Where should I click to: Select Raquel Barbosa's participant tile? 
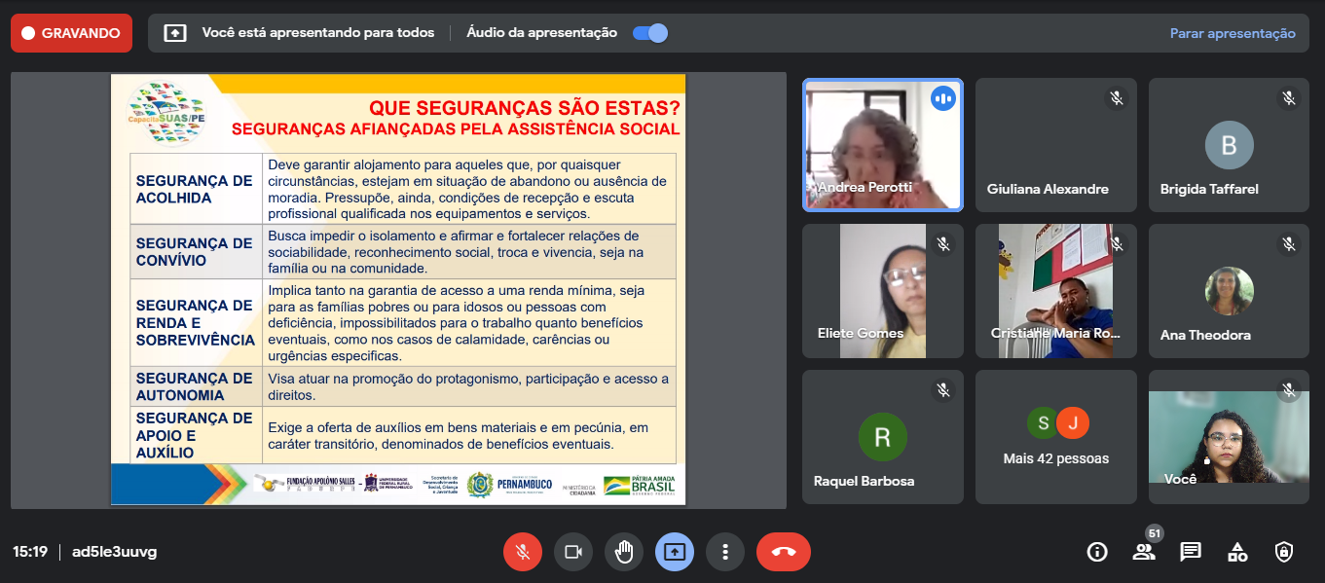882,437
